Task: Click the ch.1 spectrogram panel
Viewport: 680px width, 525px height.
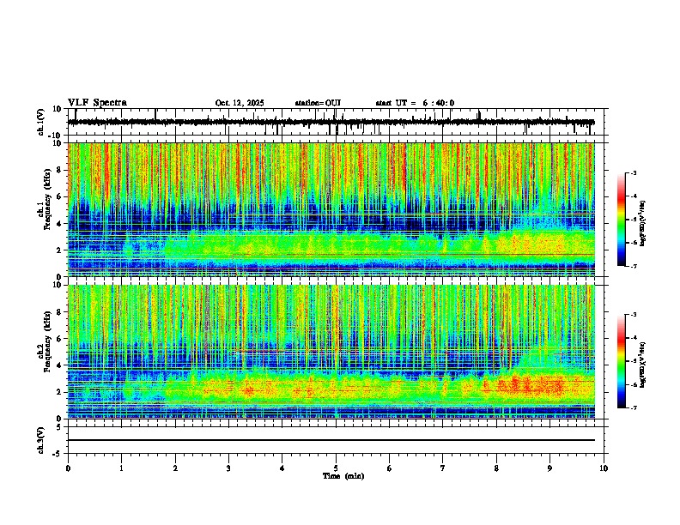Action: pos(331,209)
